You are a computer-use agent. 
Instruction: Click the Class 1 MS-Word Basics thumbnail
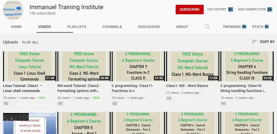tap(192, 66)
